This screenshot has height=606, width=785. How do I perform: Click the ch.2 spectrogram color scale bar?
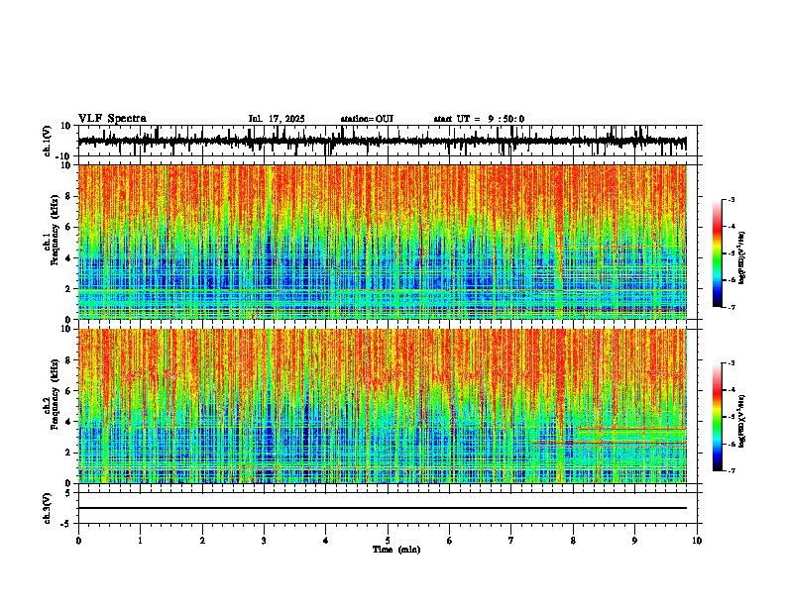point(717,417)
